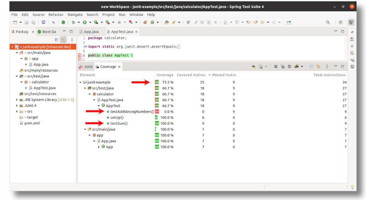The height and width of the screenshot is (200, 366).
Task: Collapse src/test/java row in Coverage tree
Action: click(x=85, y=88)
